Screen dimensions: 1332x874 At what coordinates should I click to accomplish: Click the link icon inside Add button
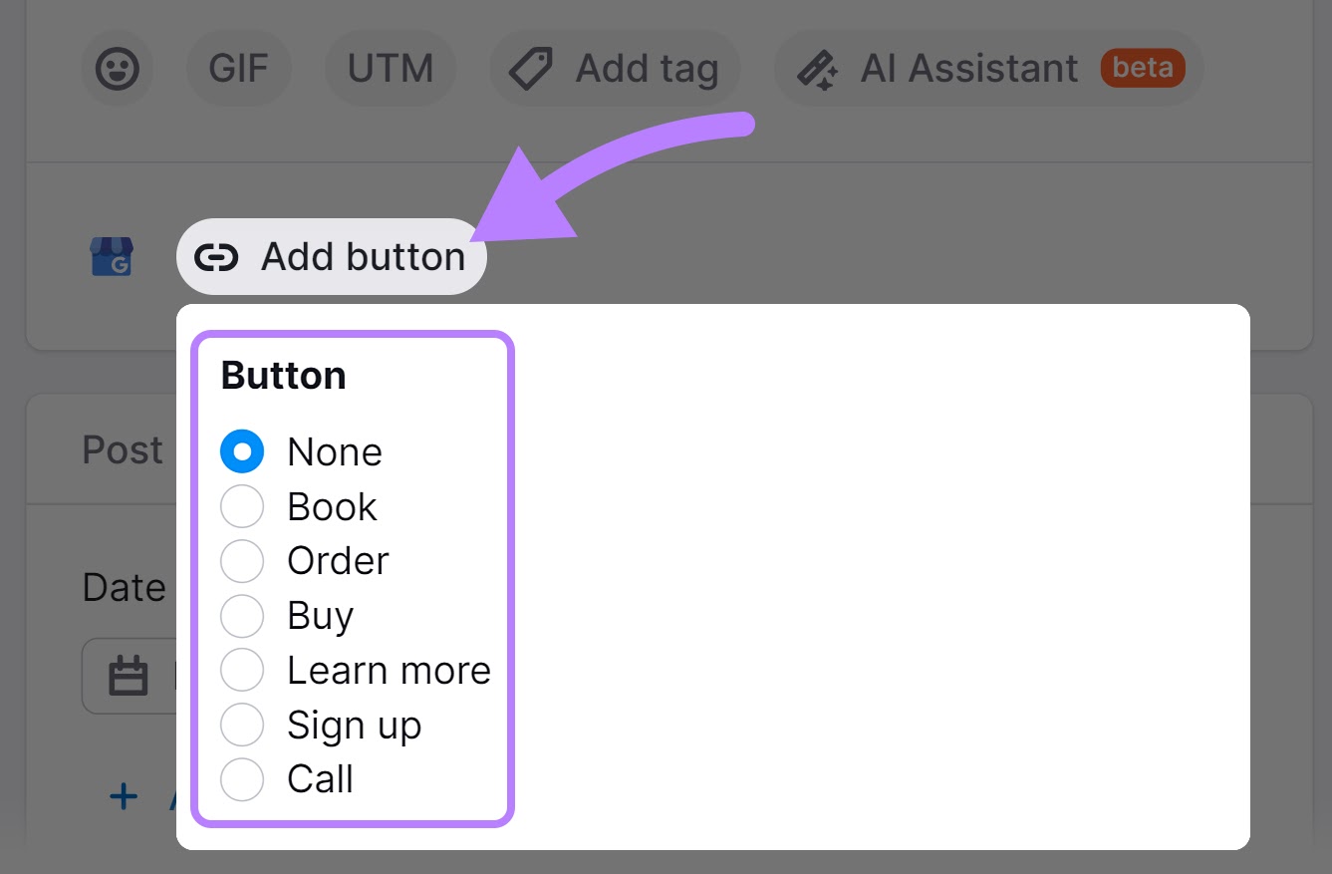point(217,256)
